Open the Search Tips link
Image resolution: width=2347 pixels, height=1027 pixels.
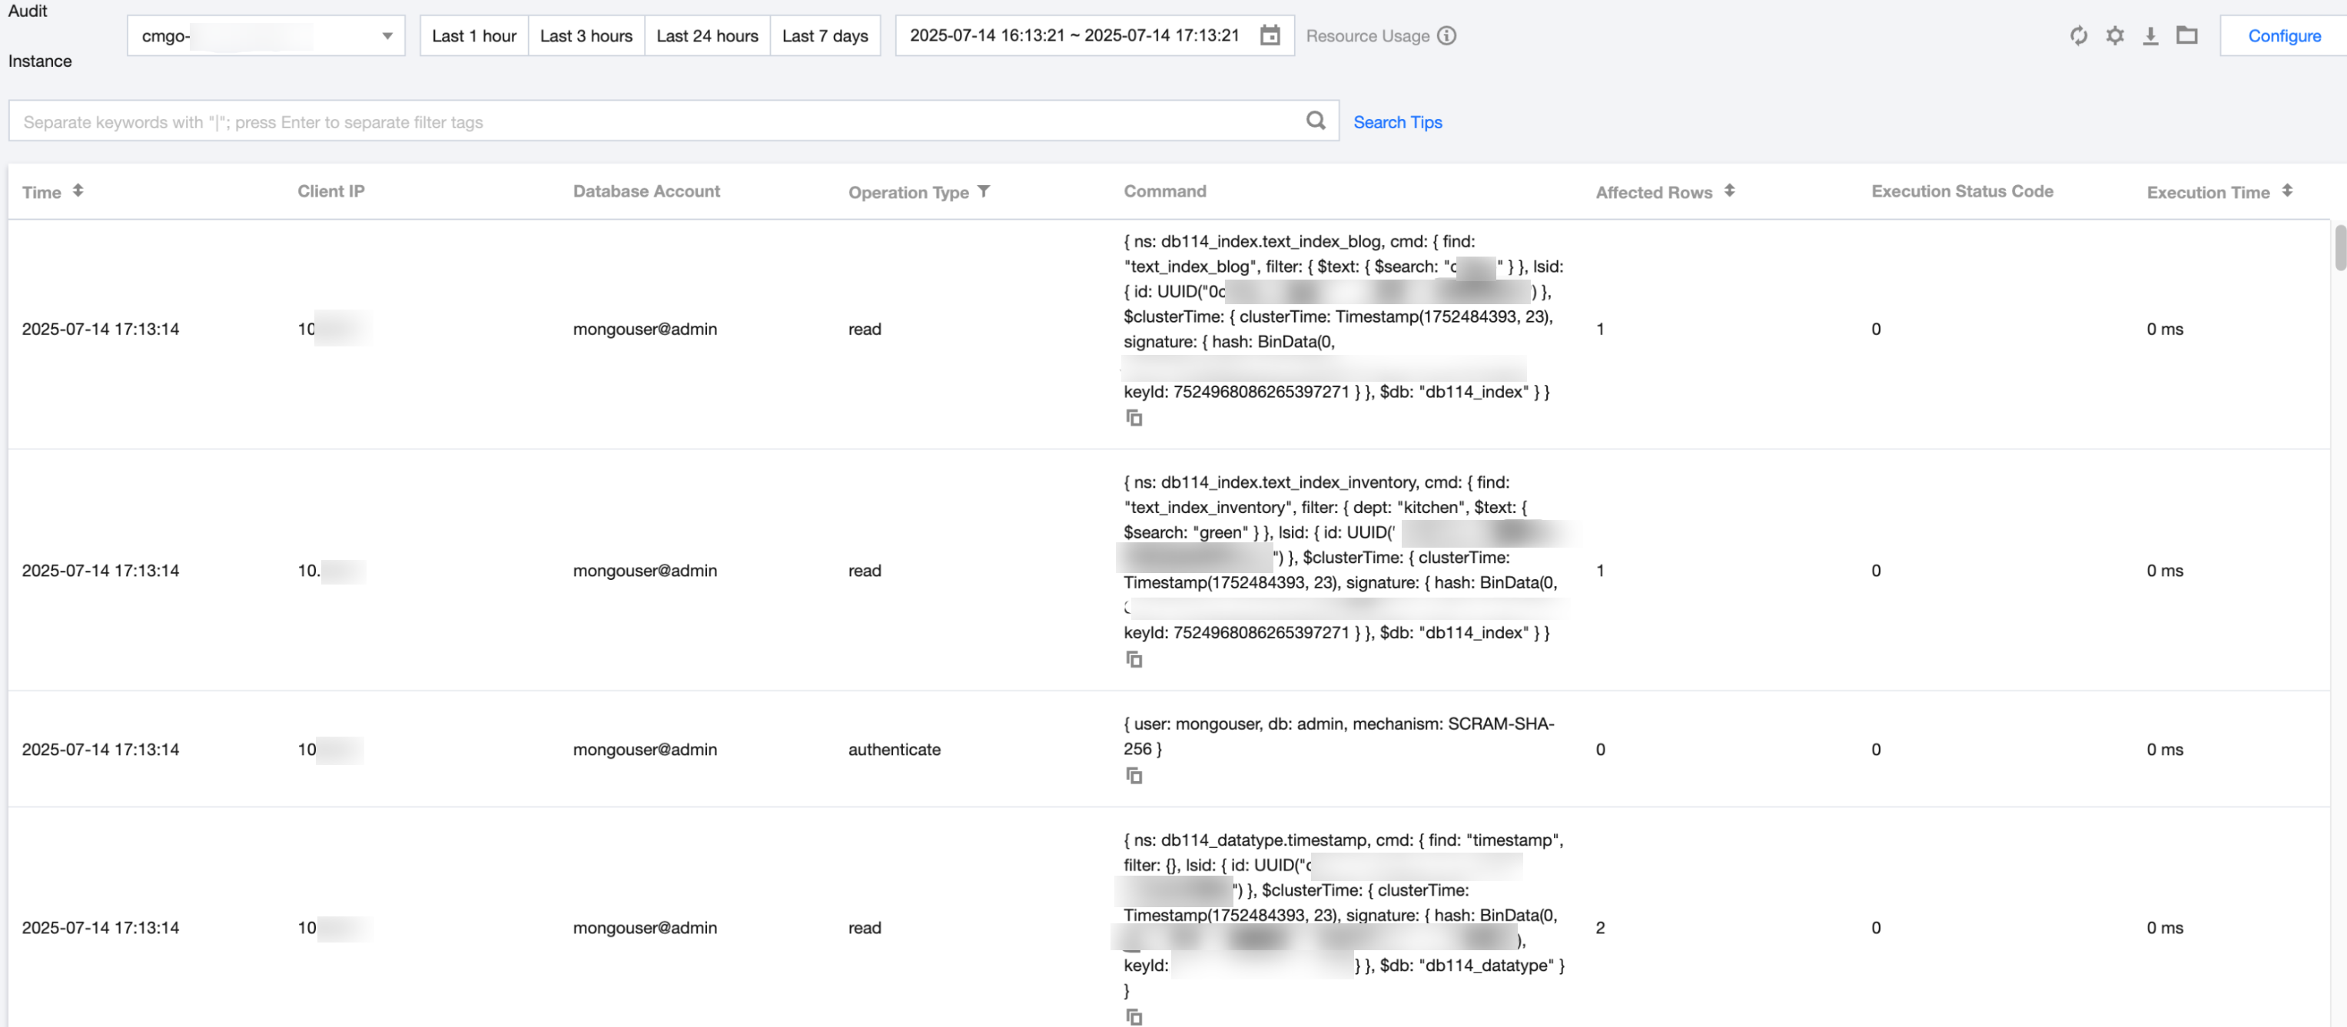click(1396, 122)
